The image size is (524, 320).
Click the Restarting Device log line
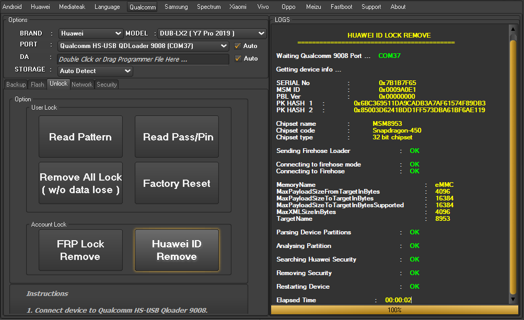pos(347,287)
